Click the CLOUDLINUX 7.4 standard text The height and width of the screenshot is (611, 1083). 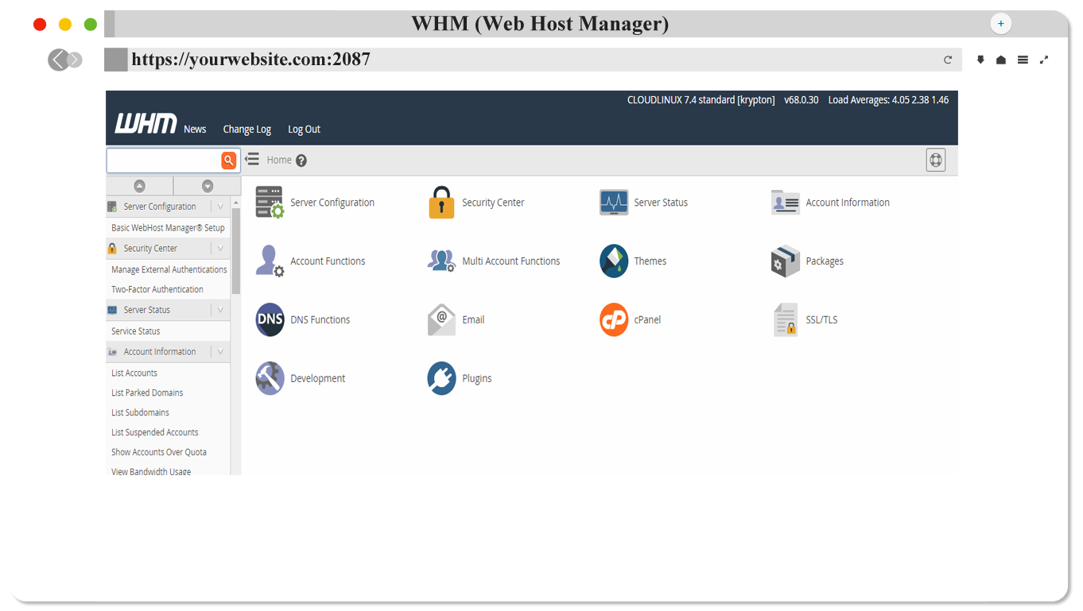[x=701, y=100]
